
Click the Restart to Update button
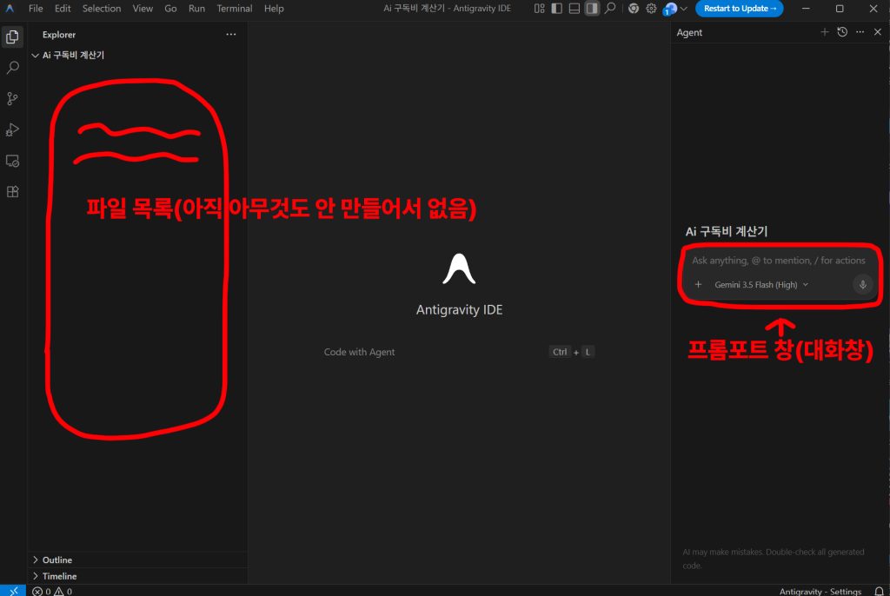(x=739, y=9)
